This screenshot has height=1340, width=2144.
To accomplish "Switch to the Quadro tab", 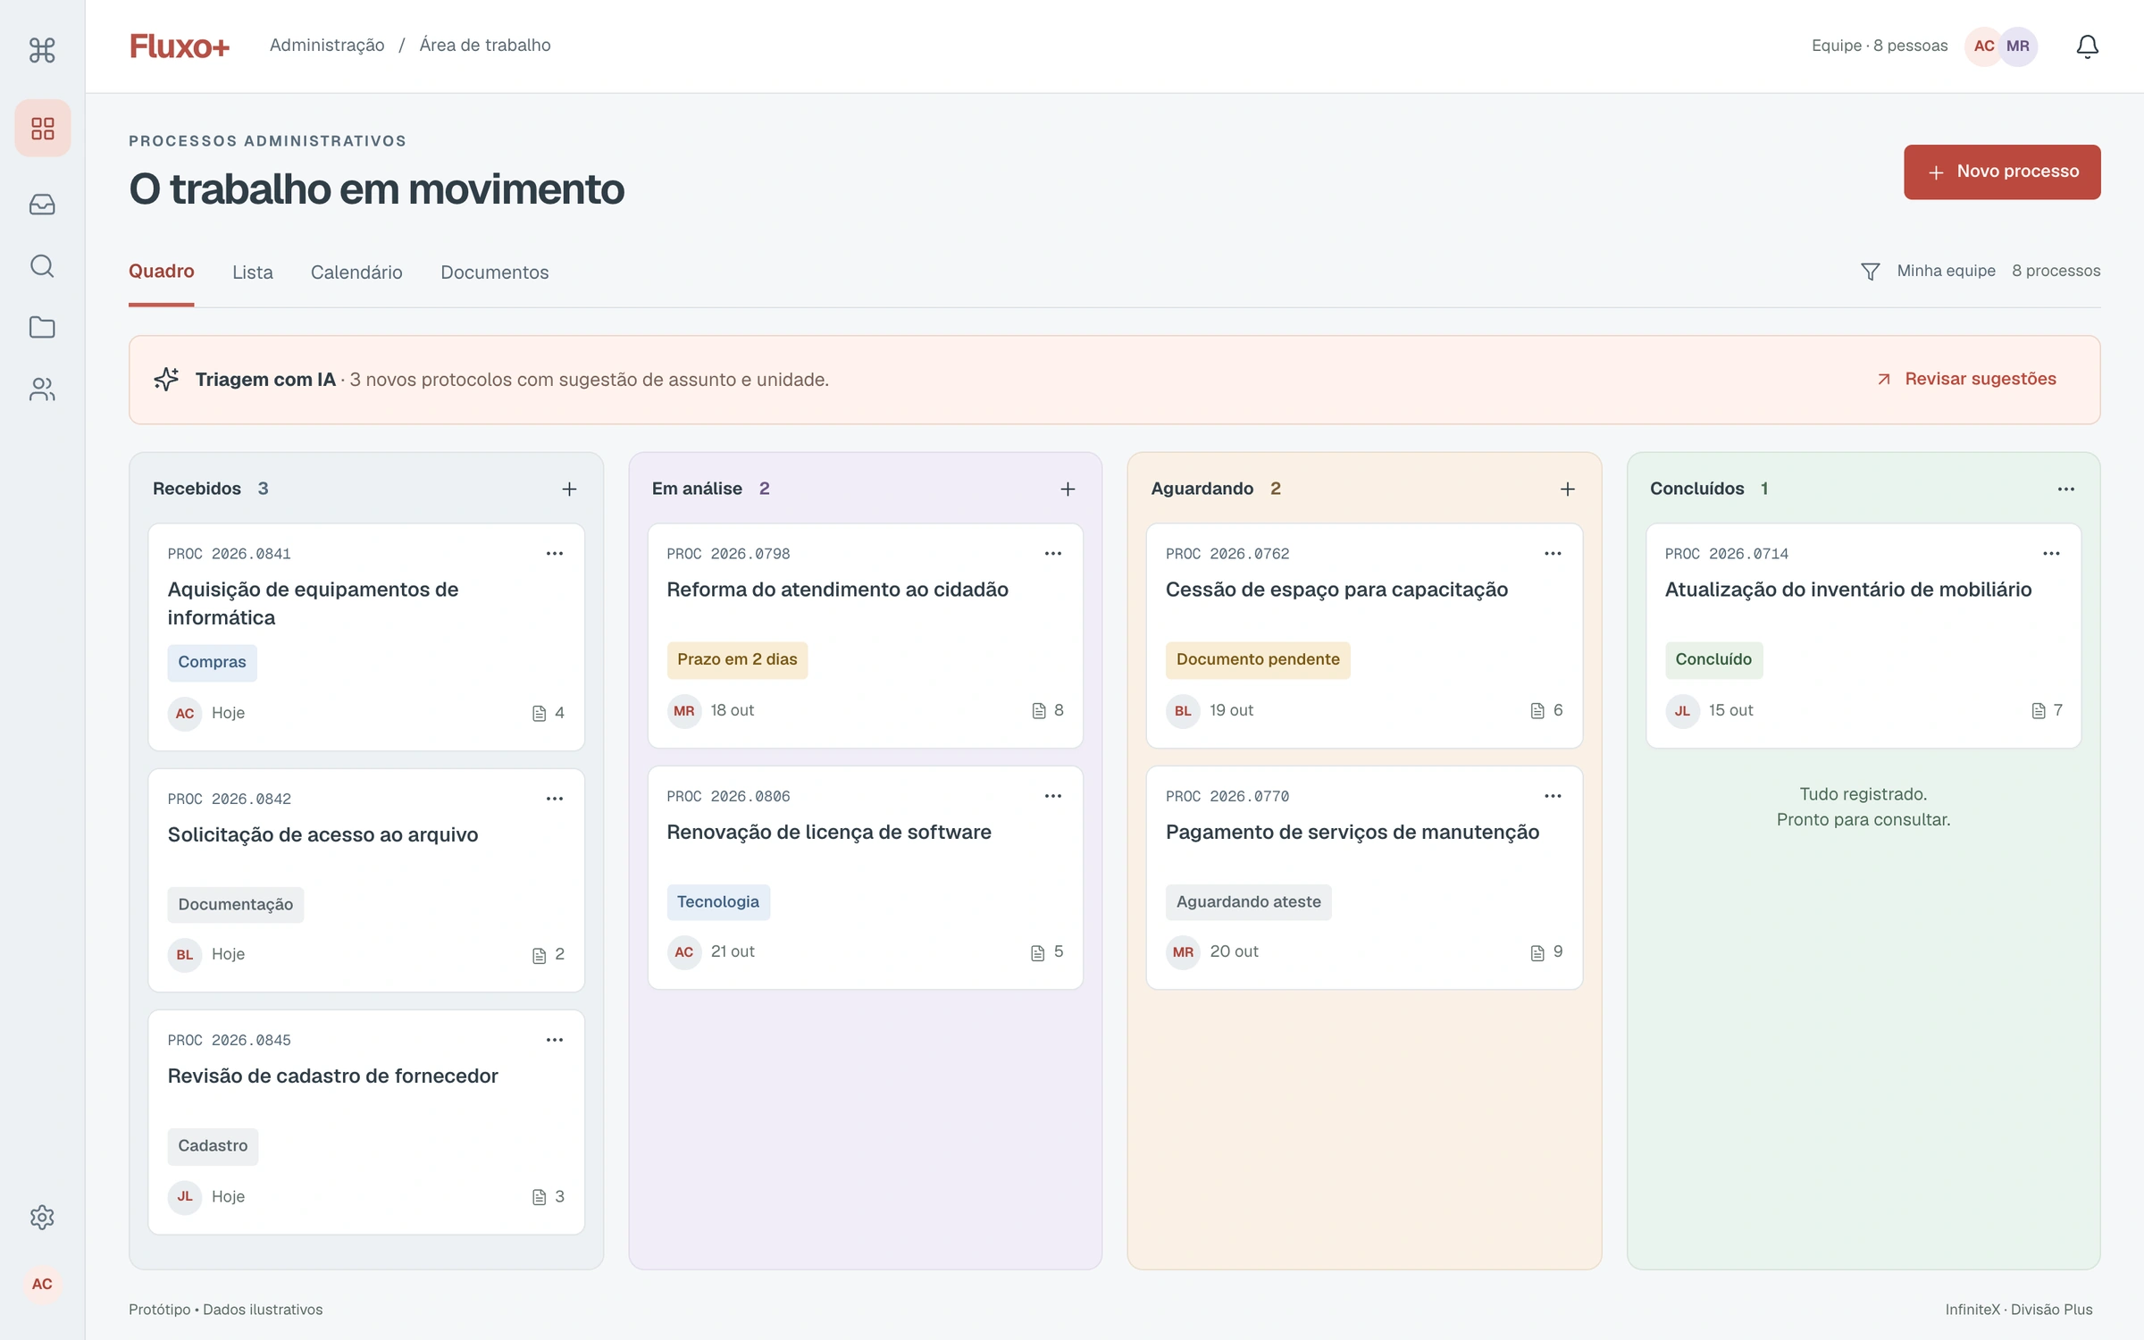I will [x=162, y=272].
